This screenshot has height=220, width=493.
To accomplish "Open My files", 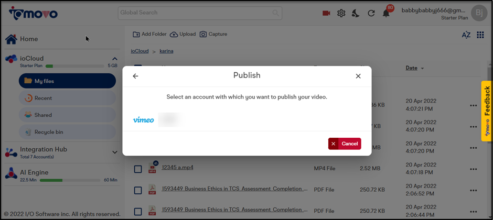I will click(67, 81).
